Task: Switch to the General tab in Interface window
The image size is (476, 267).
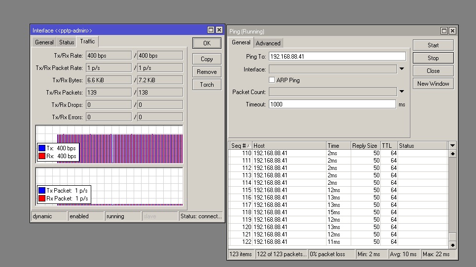Action: pos(44,42)
